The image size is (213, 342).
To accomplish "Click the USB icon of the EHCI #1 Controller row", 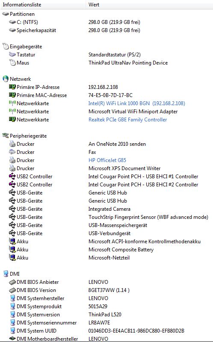I will tap(12, 176).
